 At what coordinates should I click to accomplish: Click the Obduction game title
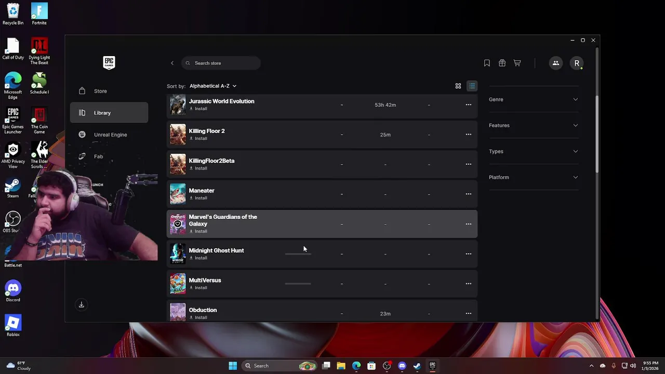point(203,310)
